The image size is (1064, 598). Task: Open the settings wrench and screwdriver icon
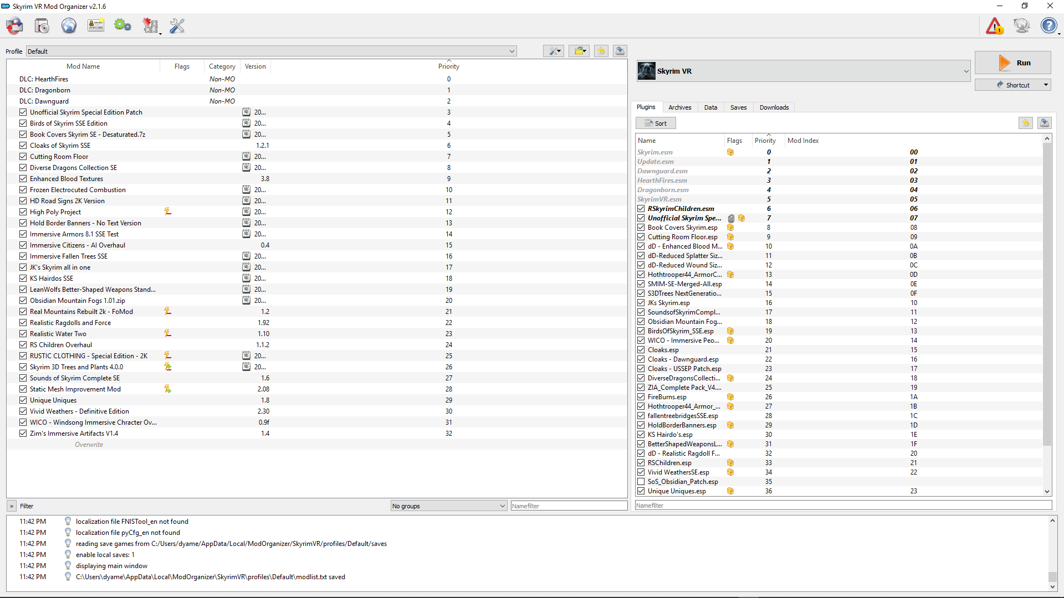point(177,25)
